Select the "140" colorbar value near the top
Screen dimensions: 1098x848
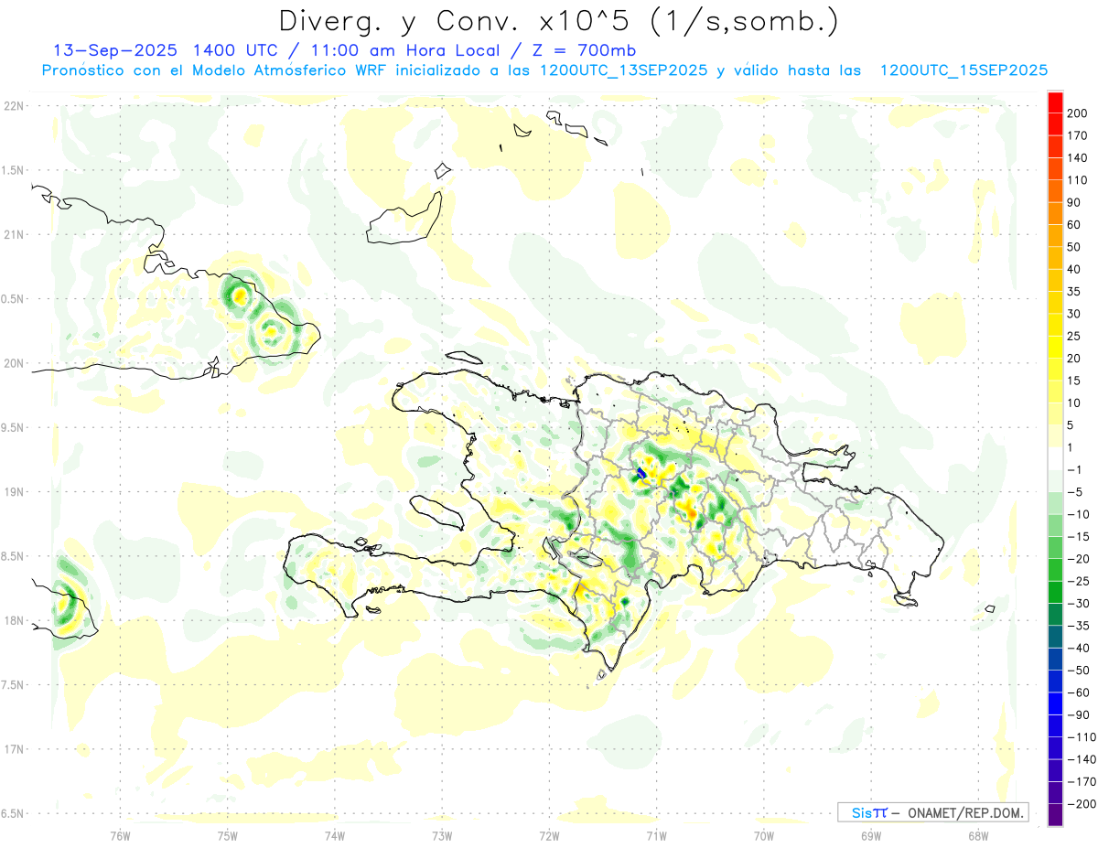tap(1077, 157)
